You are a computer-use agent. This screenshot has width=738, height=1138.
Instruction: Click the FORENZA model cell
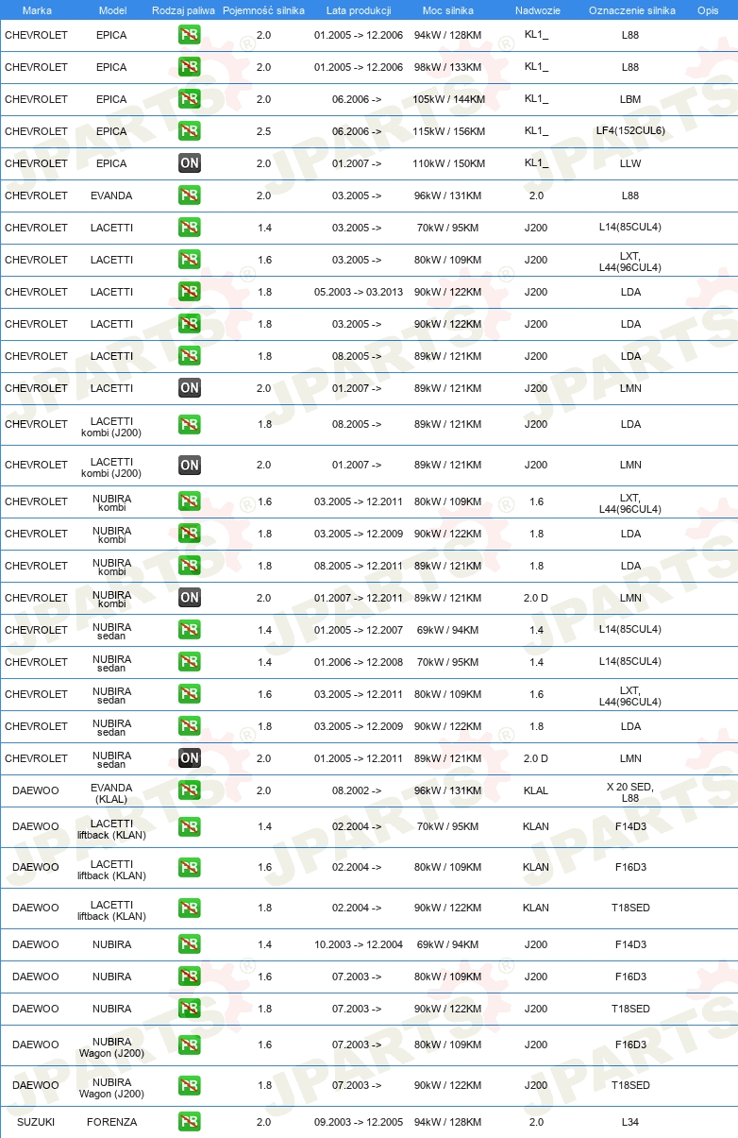(x=112, y=1122)
